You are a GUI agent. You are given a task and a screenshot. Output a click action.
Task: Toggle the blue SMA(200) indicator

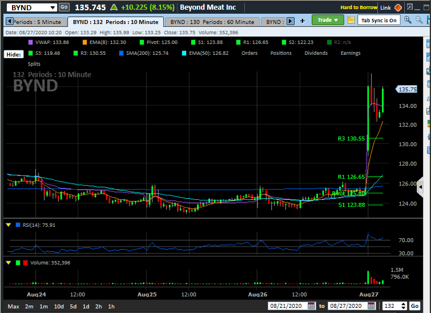coord(144,53)
